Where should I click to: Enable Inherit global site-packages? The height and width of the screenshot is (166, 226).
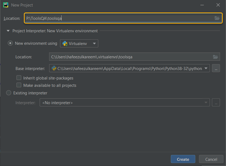click(19, 78)
